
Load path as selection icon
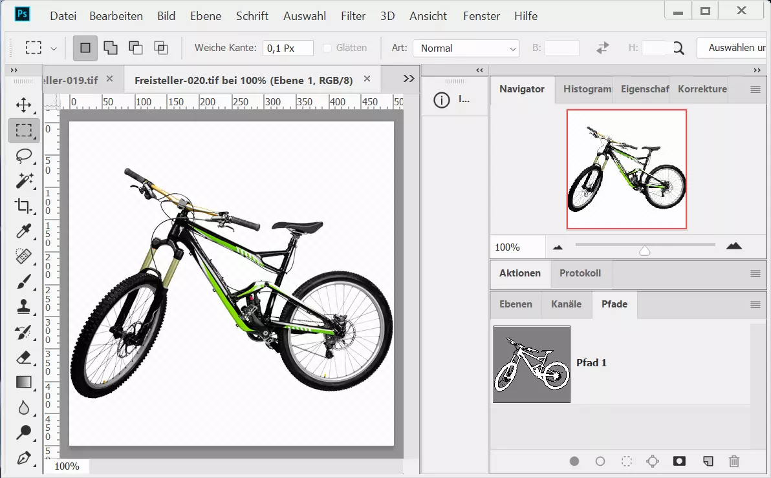point(626,461)
